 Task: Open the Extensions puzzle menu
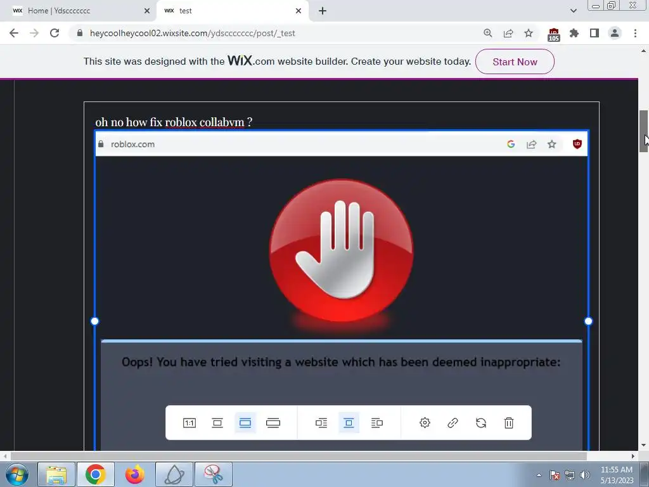[x=574, y=33]
